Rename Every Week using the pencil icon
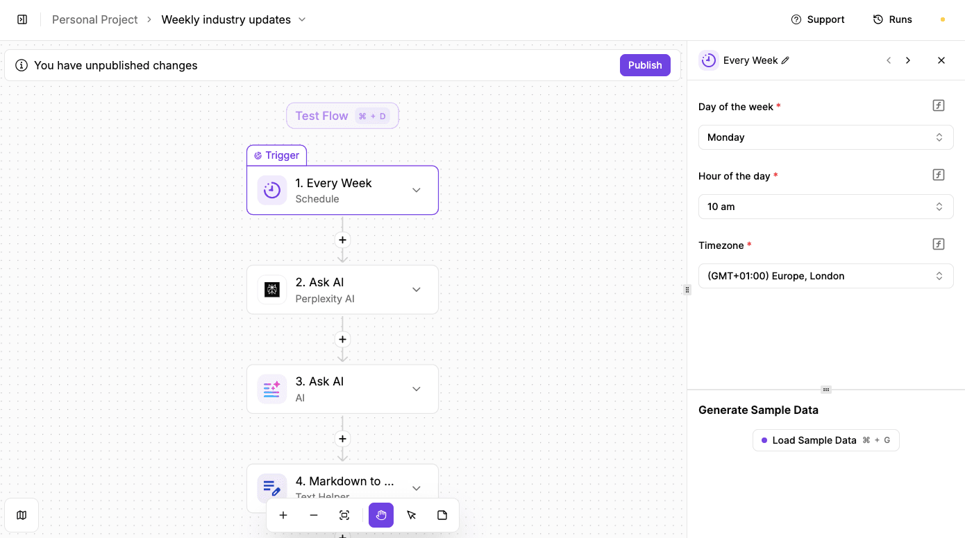This screenshot has height=538, width=965. tap(785, 60)
